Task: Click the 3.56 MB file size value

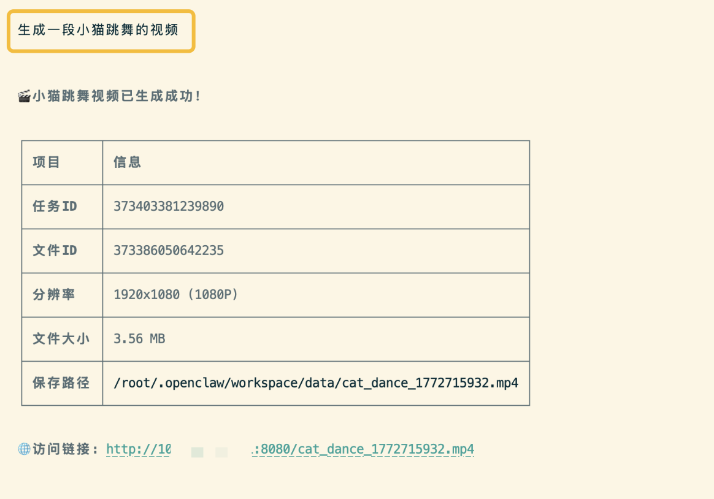Action: click(139, 339)
